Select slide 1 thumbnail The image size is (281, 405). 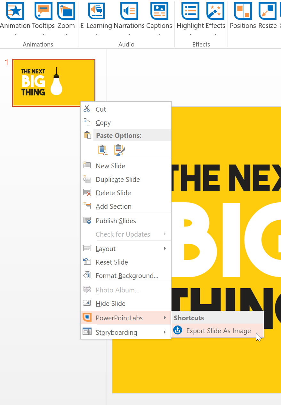pos(53,83)
